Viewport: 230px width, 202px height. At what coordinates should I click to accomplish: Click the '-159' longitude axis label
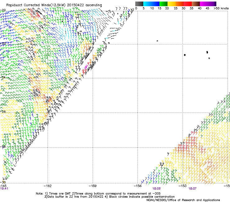click(x=93, y=186)
